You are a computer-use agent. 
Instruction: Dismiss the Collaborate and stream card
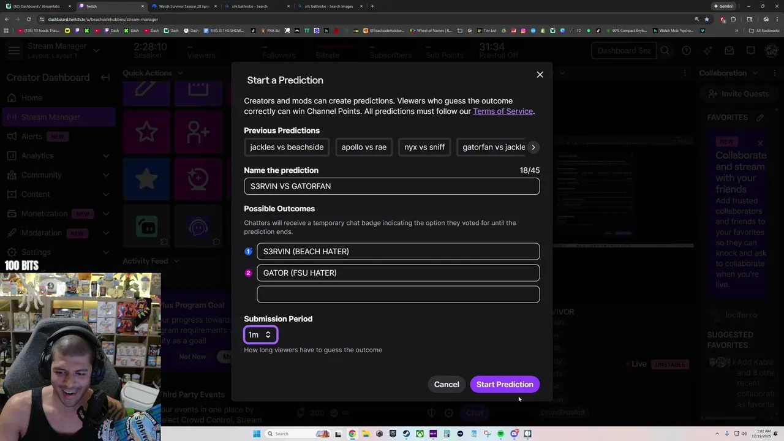[x=760, y=143]
